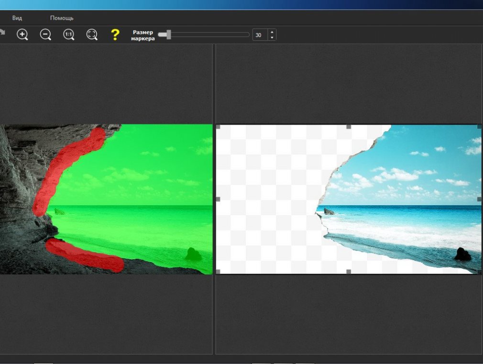The image size is (483, 364).
Task: Open help via yellow question mark
Action: 115,34
